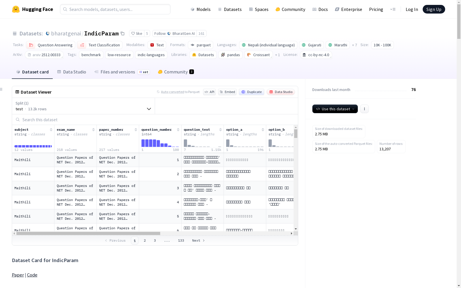Image resolution: width=461 pixels, height=288 pixels.
Task: Open the Paper link
Action: point(18,275)
